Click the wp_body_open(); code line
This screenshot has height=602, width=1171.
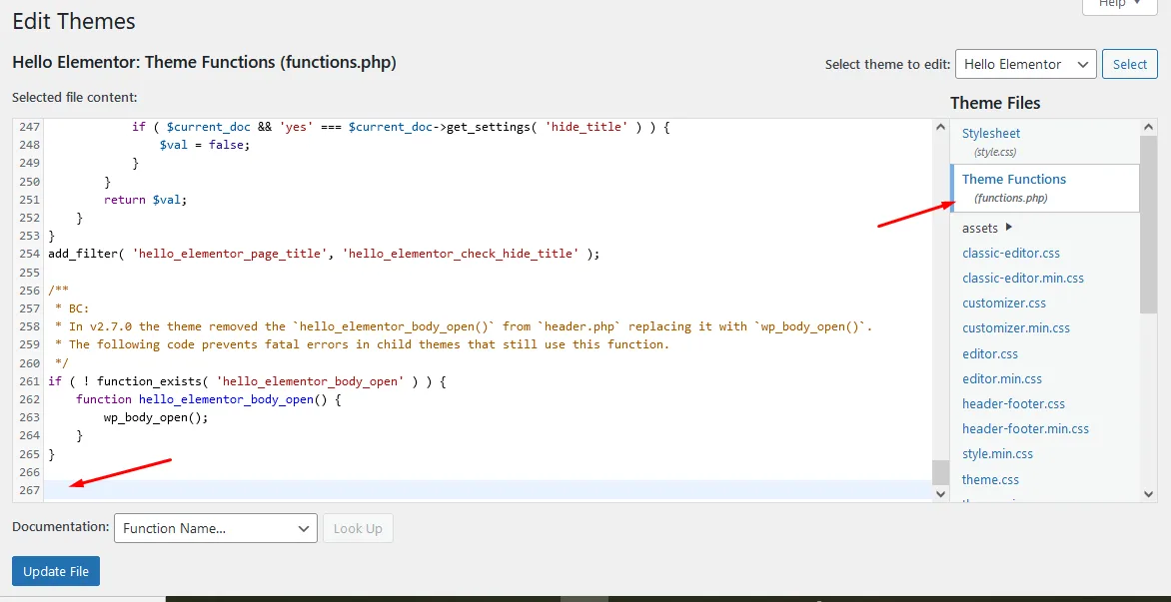(x=155, y=417)
